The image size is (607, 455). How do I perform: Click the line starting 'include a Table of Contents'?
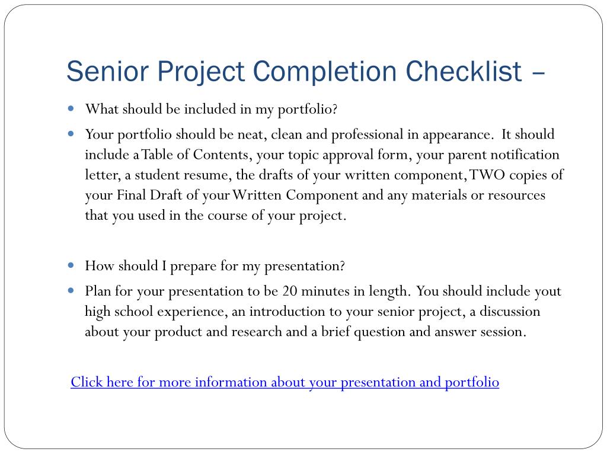point(322,155)
